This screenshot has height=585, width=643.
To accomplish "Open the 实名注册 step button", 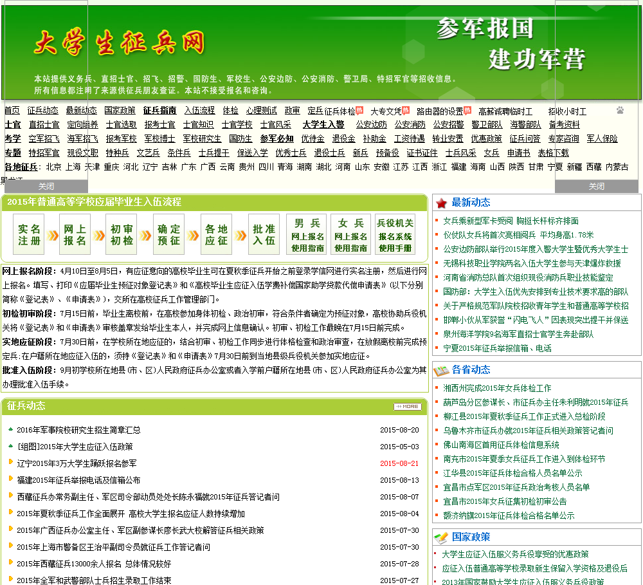I will [x=29, y=234].
